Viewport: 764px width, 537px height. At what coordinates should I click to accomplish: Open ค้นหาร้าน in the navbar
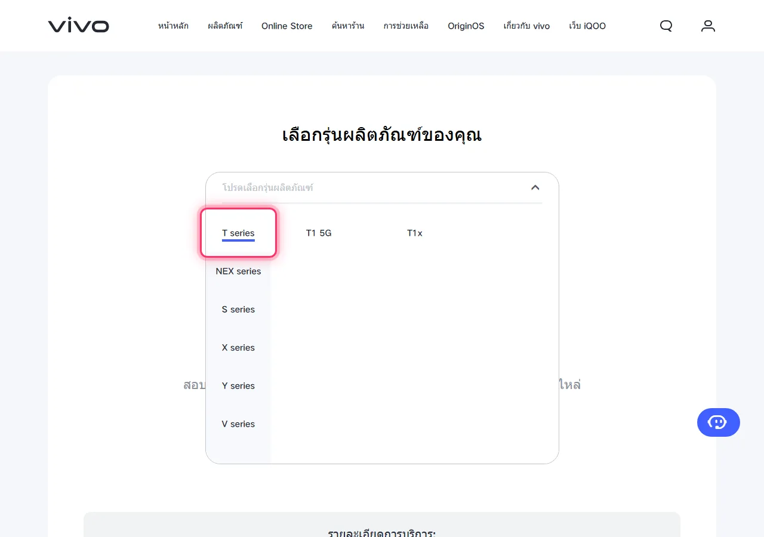[x=348, y=26]
